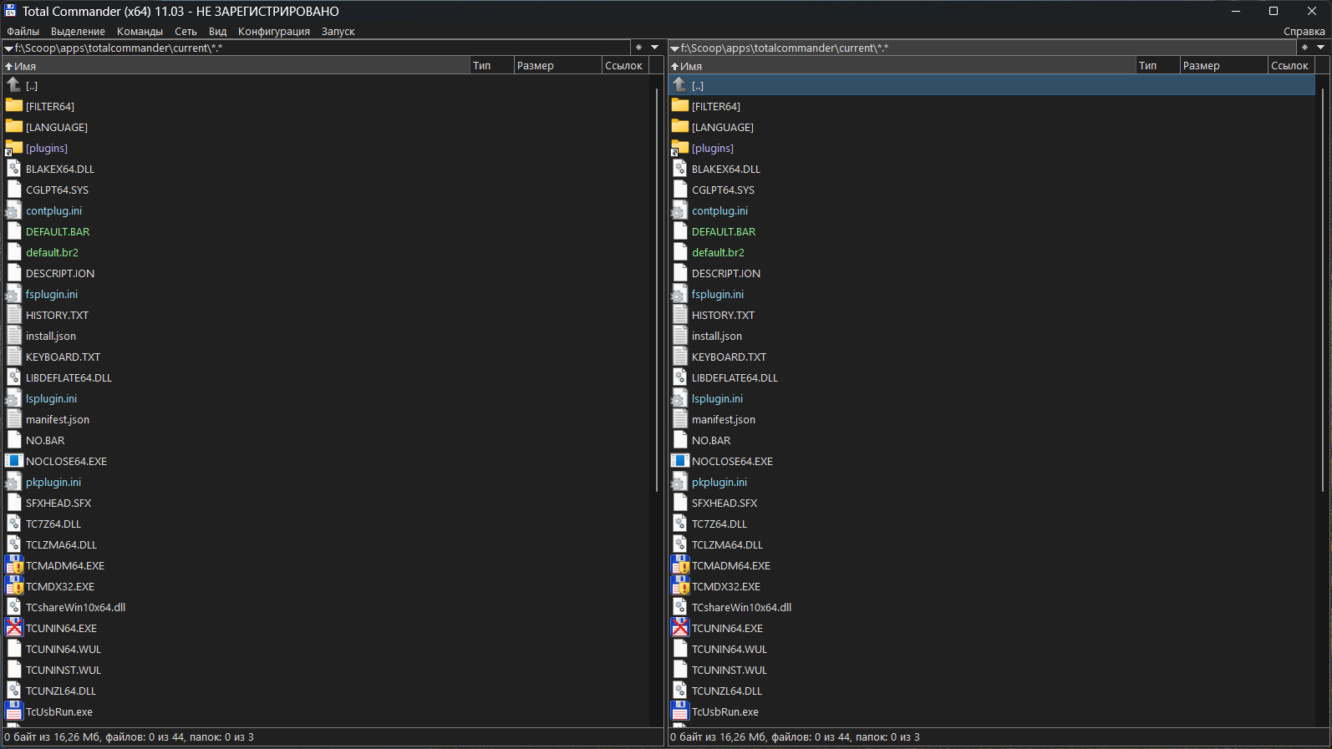Open the Справка menu

1304,32
